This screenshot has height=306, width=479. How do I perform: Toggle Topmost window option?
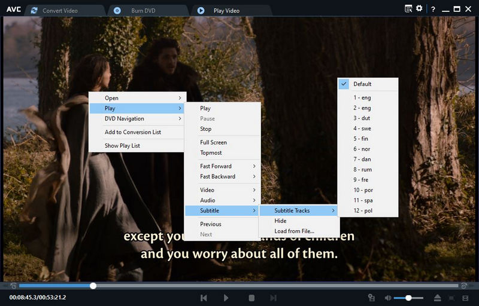(x=222, y=152)
